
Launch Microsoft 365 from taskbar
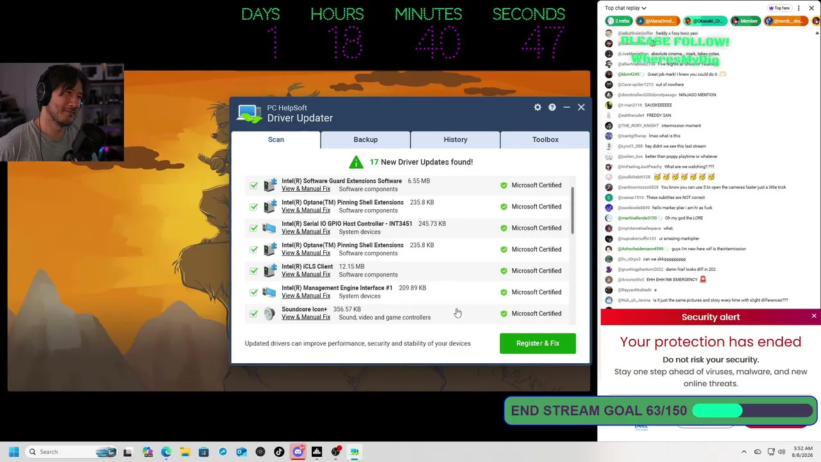click(x=148, y=452)
